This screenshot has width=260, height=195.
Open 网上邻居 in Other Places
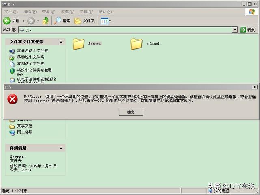25,132
